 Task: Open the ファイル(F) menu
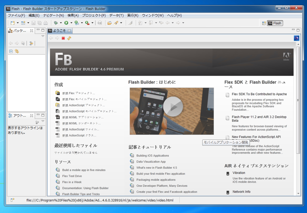tap(17, 15)
